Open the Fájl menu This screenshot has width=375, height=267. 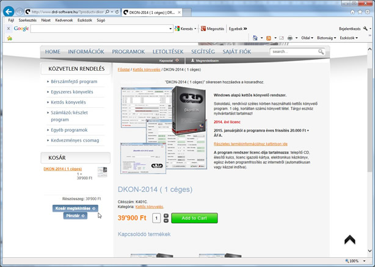coord(11,20)
